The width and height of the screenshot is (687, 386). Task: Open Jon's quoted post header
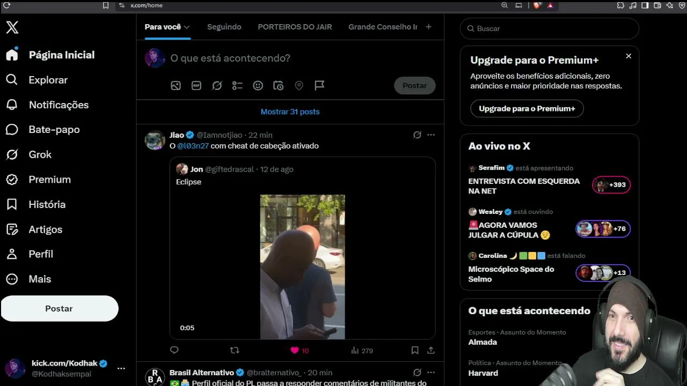(x=235, y=169)
